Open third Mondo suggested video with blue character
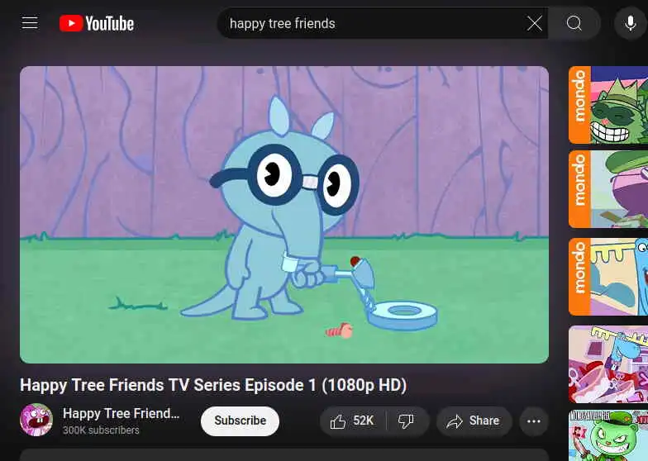Screen dimensions: 648x461 point(608,277)
